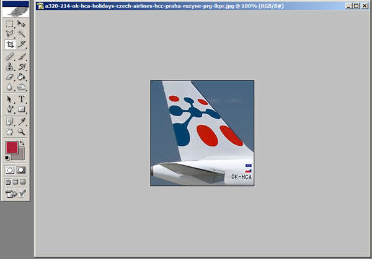This screenshot has height=259, width=372.
Task: Close the image document window
Action: tap(365, 6)
